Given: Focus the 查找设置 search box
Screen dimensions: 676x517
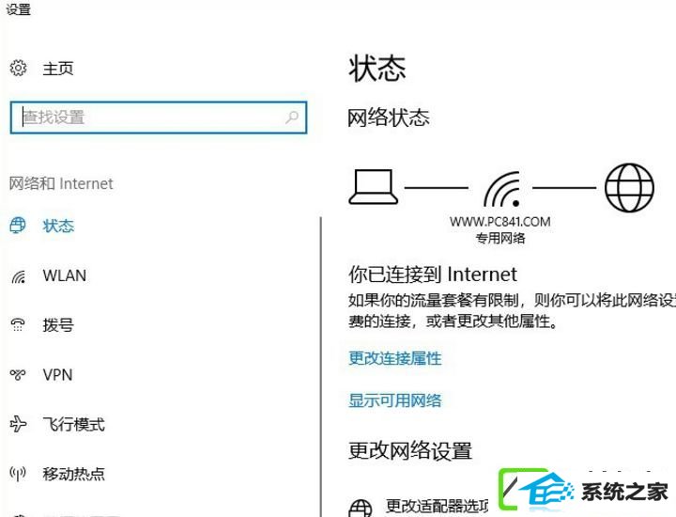Looking at the screenshot, I should point(159,117).
